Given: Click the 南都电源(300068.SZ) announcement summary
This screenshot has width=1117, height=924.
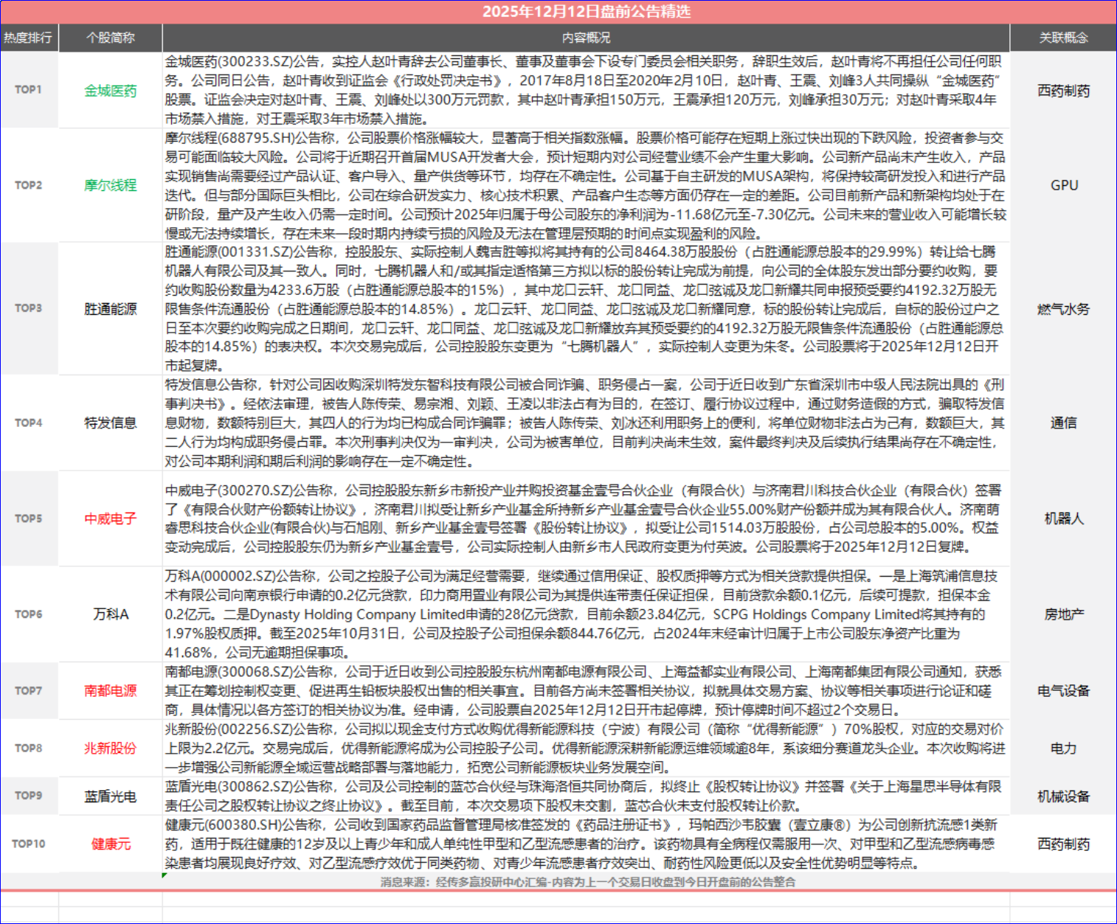Looking at the screenshot, I should pos(585,691).
